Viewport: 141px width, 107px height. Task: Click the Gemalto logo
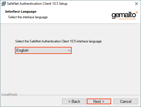(125, 15)
